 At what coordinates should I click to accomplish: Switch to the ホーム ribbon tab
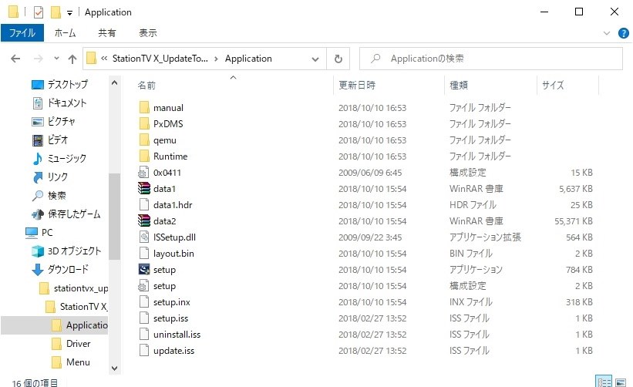[65, 33]
